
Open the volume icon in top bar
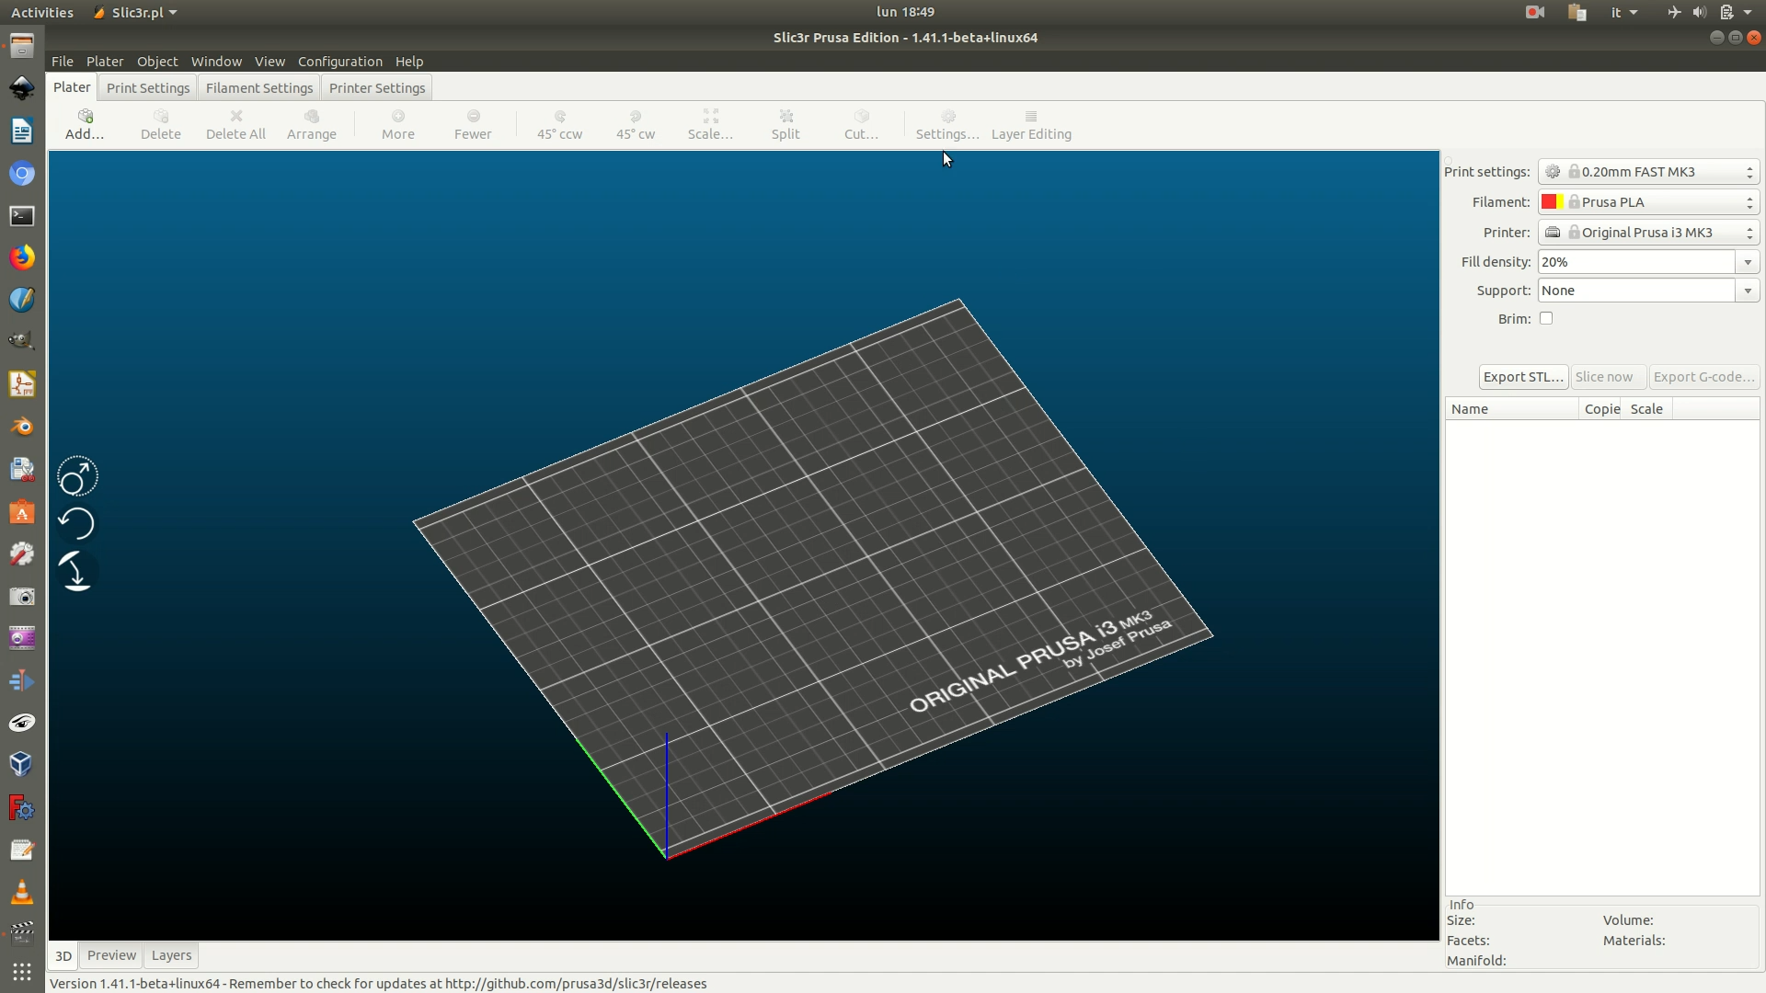1699,13
